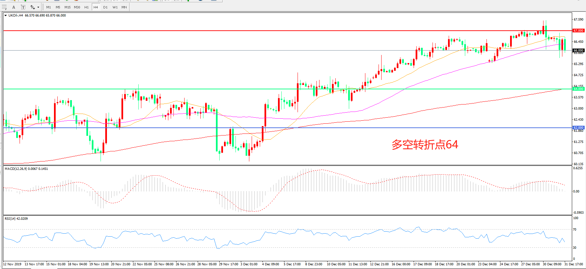Toggle the H4 timeframe button
This screenshot has height=269, width=586.
96,7
